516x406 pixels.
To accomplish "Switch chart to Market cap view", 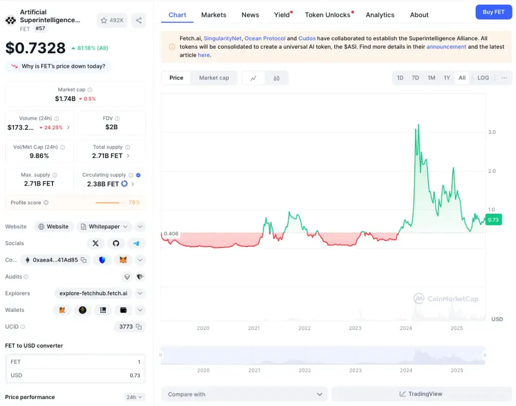I will point(214,78).
